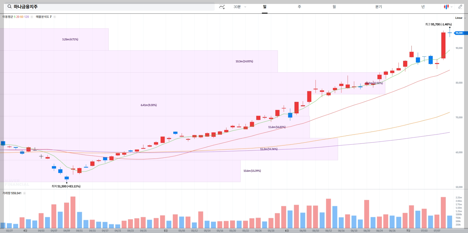The image size is (468, 233).
Task: Click the 2.25m volume axis label
Action: [459, 198]
